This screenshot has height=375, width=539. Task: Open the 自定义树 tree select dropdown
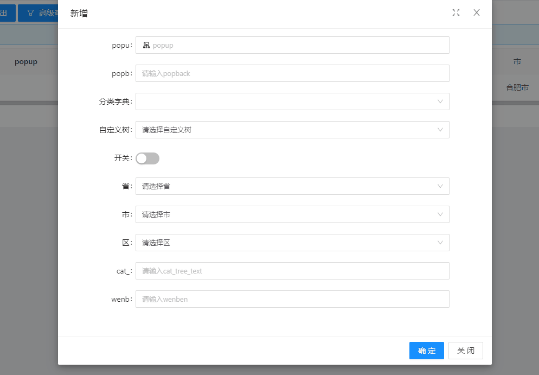point(292,130)
